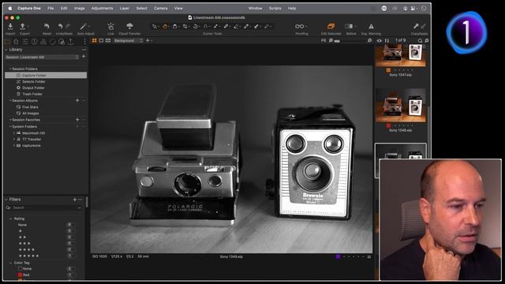Image resolution: width=505 pixels, height=284 pixels.
Task: Open the File menu
Action: pos(50,9)
